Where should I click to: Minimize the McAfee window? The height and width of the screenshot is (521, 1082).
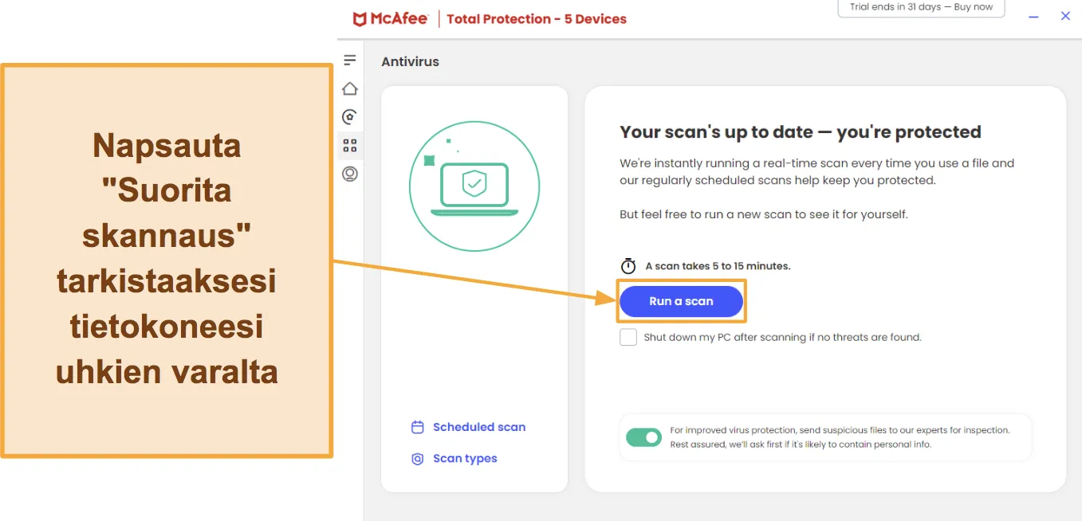pos(1034,16)
